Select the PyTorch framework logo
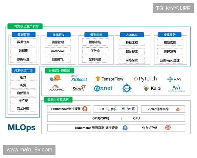197x158 pixels. click(145, 79)
